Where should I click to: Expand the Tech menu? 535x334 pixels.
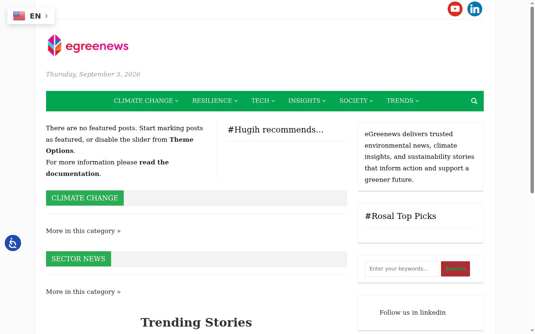tap(263, 101)
